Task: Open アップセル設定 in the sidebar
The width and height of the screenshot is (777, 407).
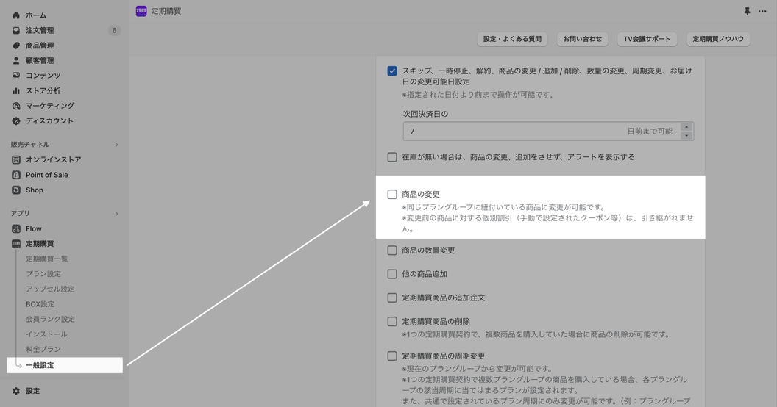Action: (50, 289)
